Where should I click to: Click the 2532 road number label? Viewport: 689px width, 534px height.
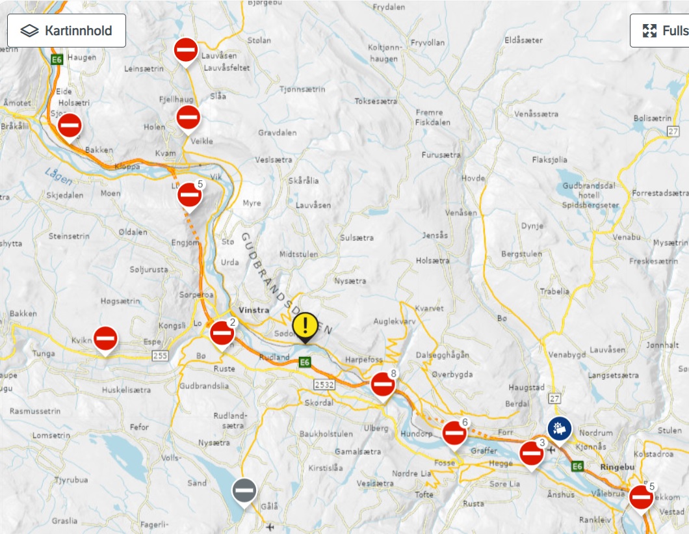(324, 385)
